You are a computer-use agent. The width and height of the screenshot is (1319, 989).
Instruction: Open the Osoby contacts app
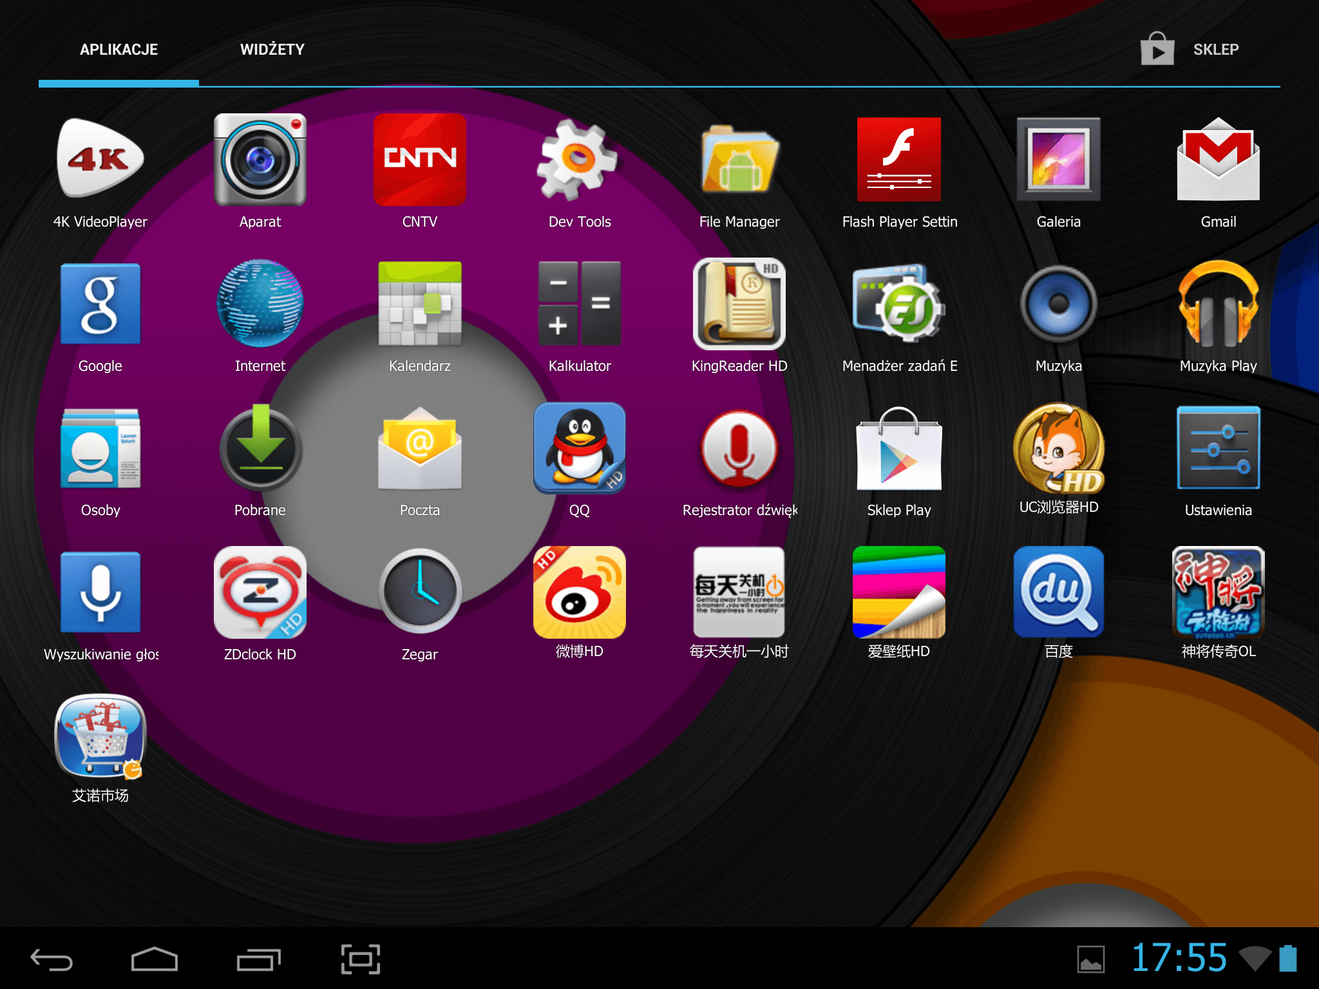point(100,447)
